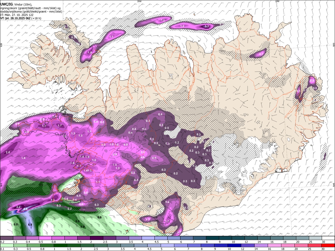Screen dimensions: 335x251
Task: Click the light pink swatch between 16 and 18, bottom legend row
Action: 274,245
